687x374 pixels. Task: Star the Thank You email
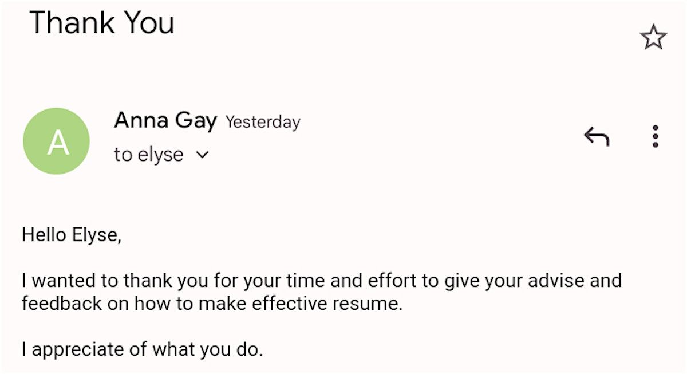653,38
